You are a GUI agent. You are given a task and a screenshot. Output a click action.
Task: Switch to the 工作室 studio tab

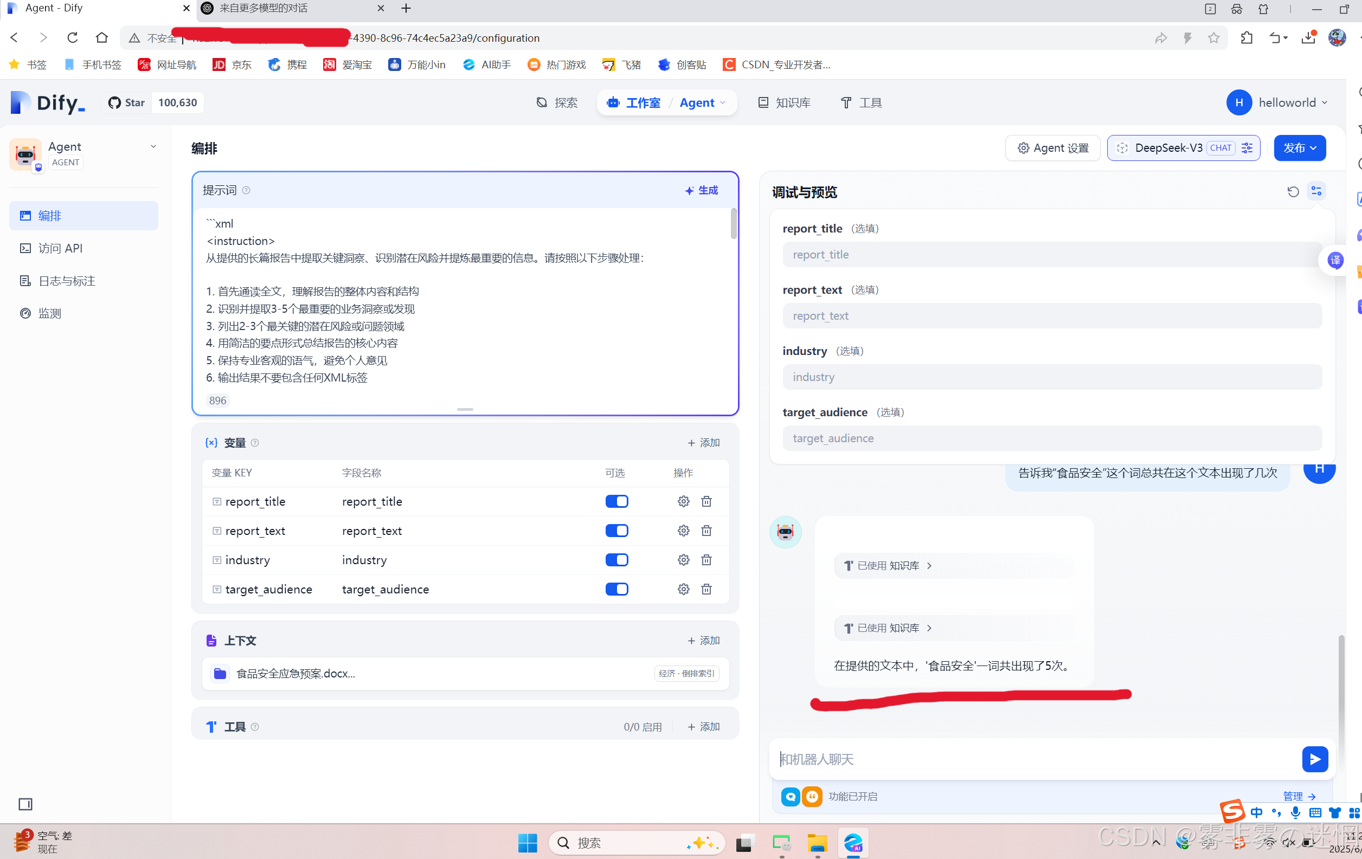click(633, 103)
